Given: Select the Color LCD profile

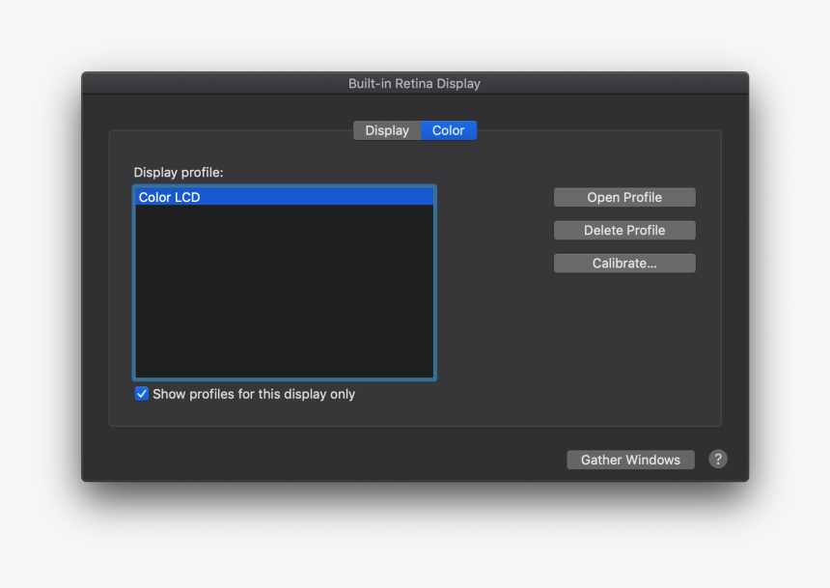Looking at the screenshot, I should pos(285,197).
